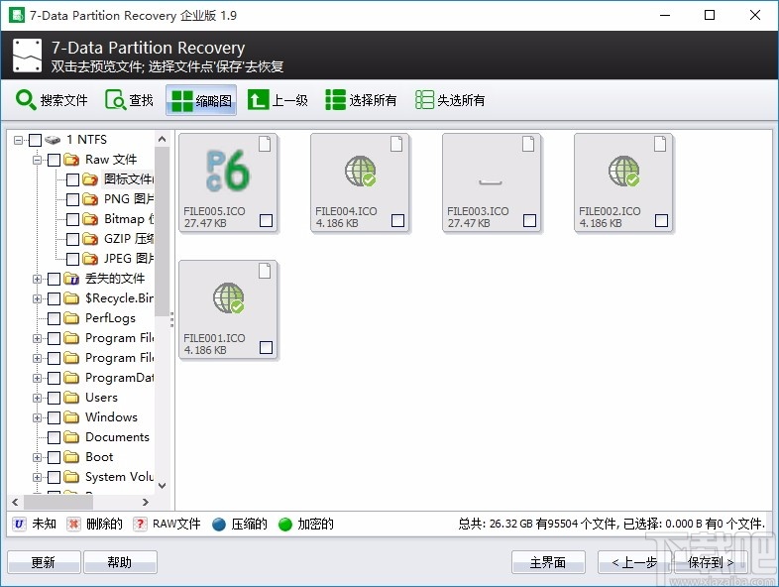The height and width of the screenshot is (587, 779).
Task: Tick the PNG 图片 folder checkbox
Action: [73, 200]
